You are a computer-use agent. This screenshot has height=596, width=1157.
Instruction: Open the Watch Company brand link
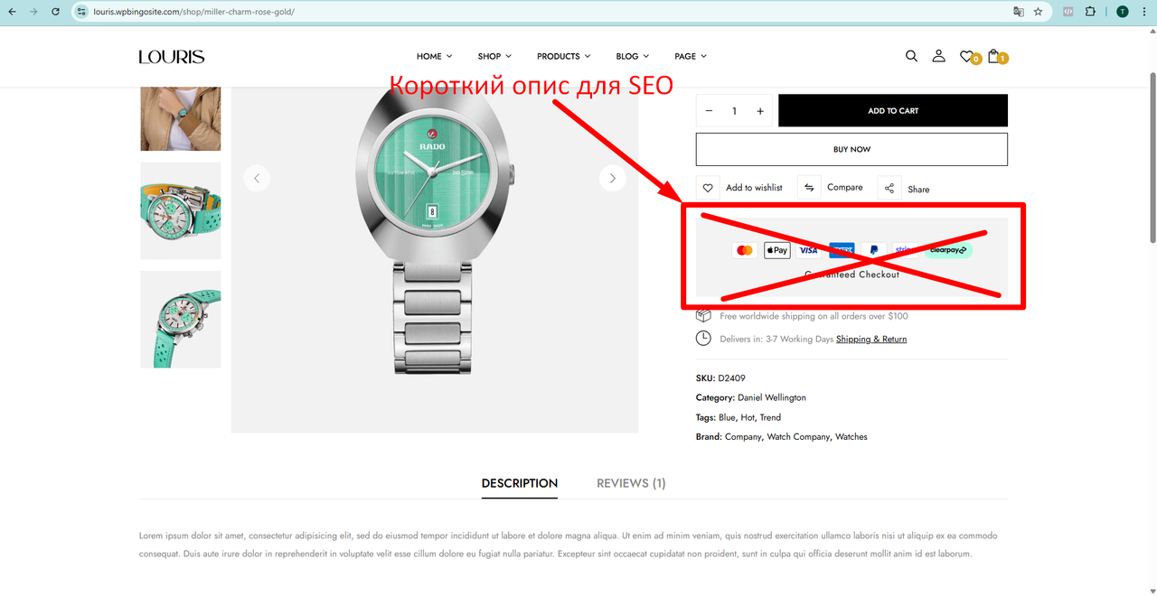(798, 437)
